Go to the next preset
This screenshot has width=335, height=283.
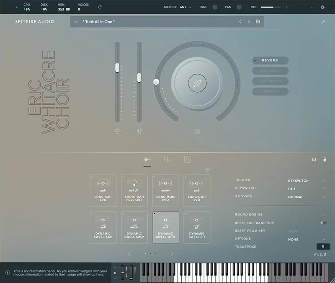[249, 22]
